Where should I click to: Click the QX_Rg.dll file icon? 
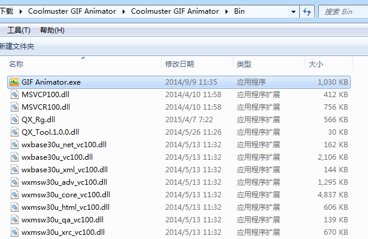[14, 119]
